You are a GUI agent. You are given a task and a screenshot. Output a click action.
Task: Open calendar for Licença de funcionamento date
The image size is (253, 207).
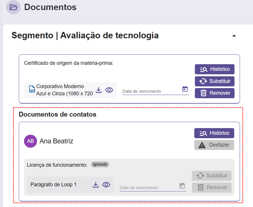click(x=182, y=186)
